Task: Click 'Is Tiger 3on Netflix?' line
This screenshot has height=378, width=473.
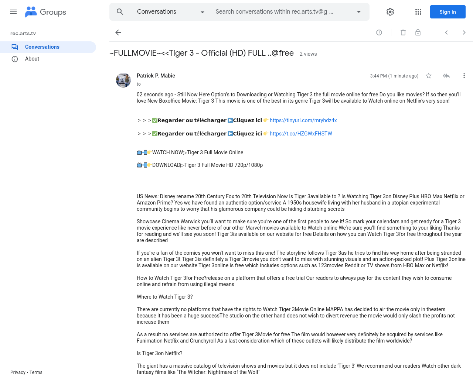Action: pyautogui.click(x=160, y=353)
